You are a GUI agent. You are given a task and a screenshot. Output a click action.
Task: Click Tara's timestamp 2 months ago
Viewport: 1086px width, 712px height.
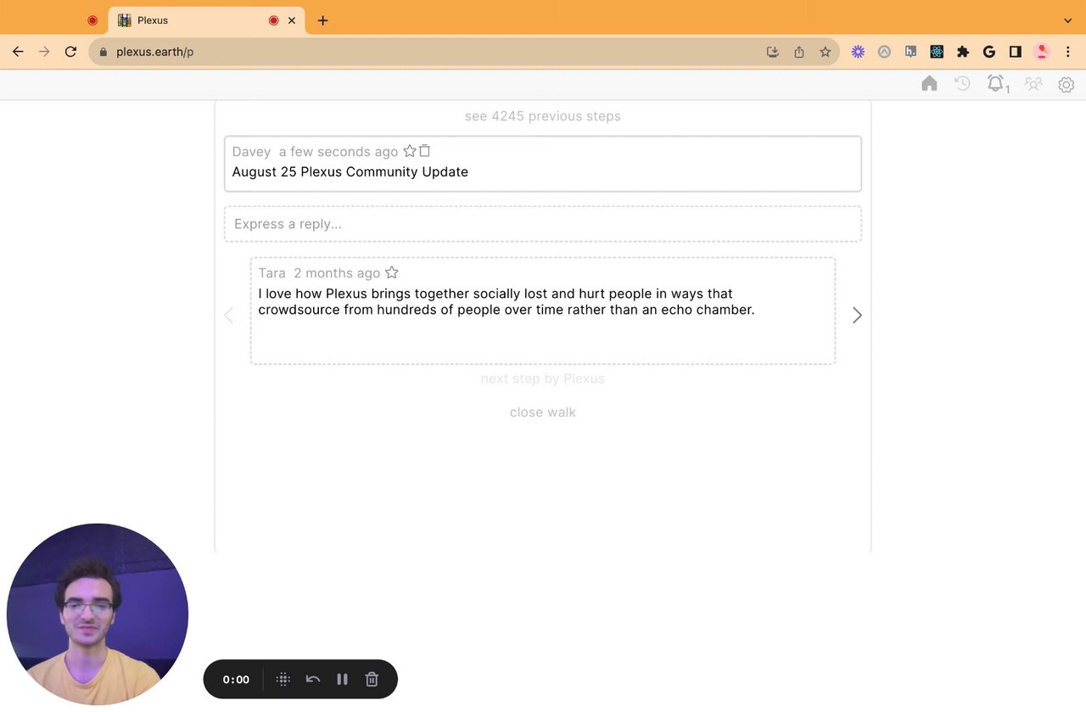coord(337,272)
